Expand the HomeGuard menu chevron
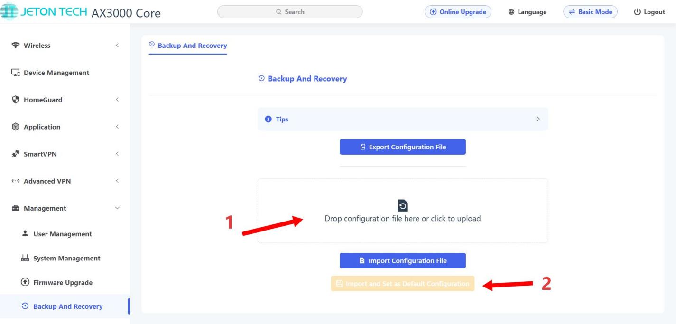The width and height of the screenshot is (676, 324). pos(117,100)
